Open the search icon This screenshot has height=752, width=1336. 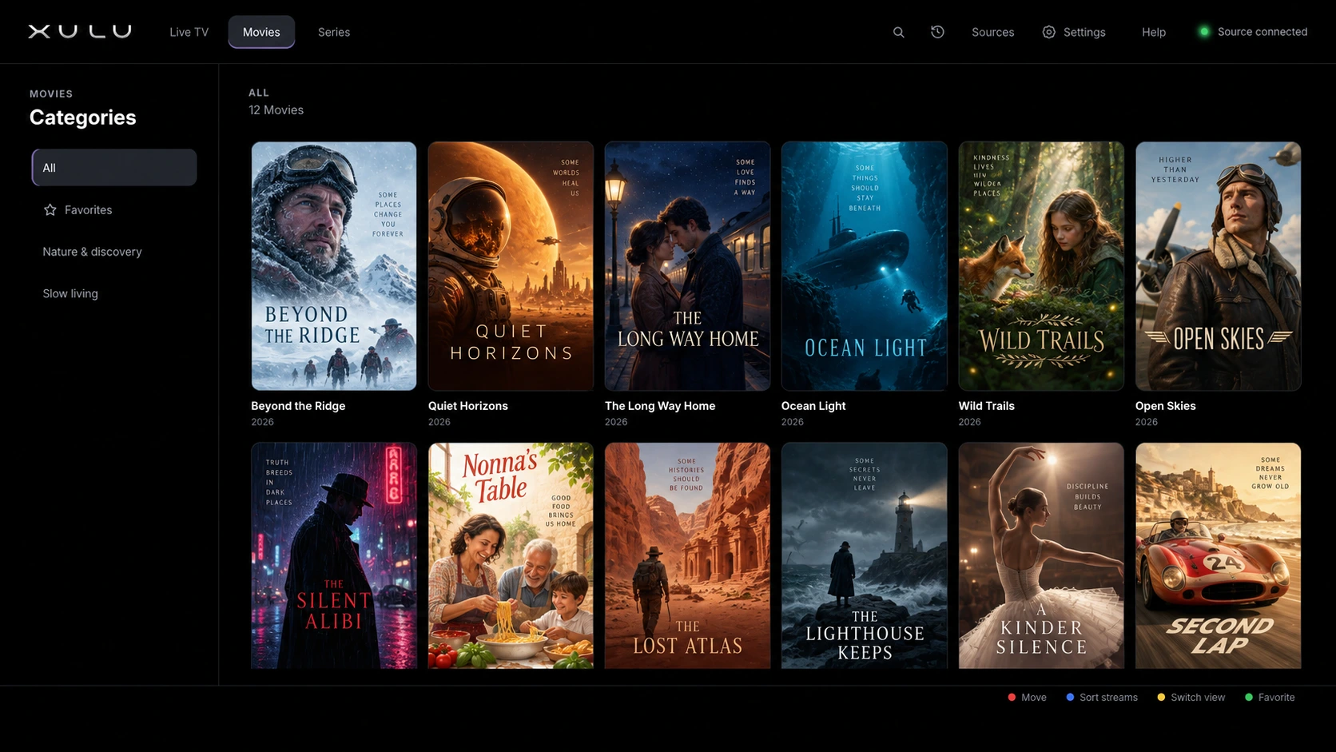[x=899, y=32]
